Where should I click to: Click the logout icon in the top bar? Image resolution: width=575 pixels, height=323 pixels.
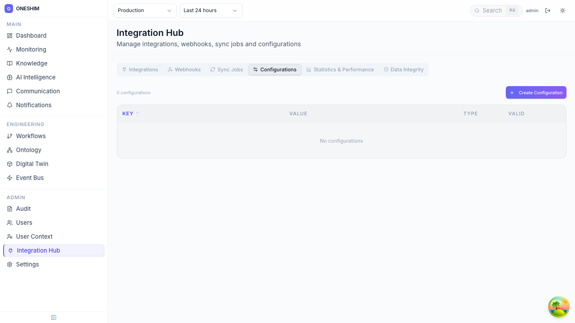pyautogui.click(x=548, y=10)
